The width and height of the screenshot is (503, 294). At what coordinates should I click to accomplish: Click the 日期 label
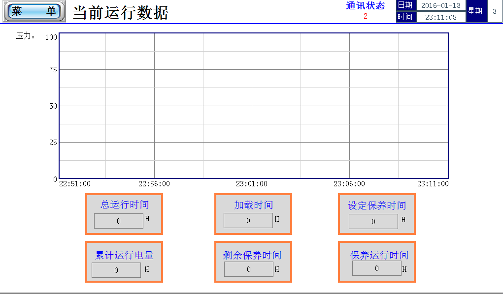[x=405, y=5]
